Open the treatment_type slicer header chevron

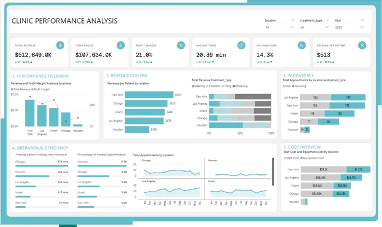(328, 20)
